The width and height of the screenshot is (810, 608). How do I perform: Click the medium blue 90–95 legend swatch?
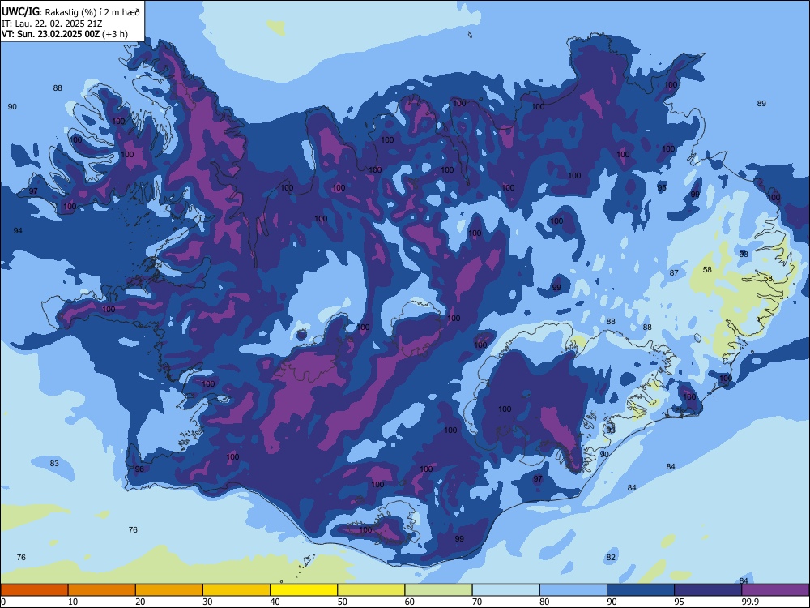pyautogui.click(x=641, y=590)
